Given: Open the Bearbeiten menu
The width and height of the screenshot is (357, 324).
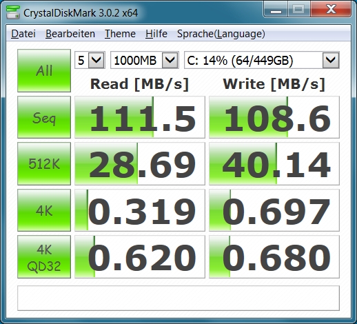Looking at the screenshot, I should [70, 34].
